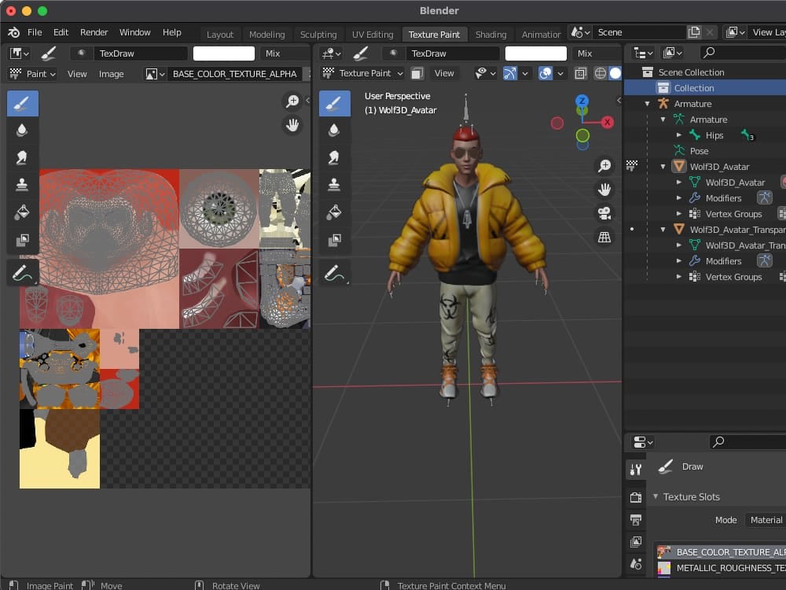
Task: Enable wireframe shading mode
Action: (601, 74)
